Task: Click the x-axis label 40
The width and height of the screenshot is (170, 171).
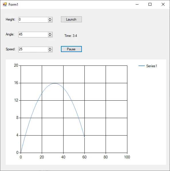Action: 63,157
